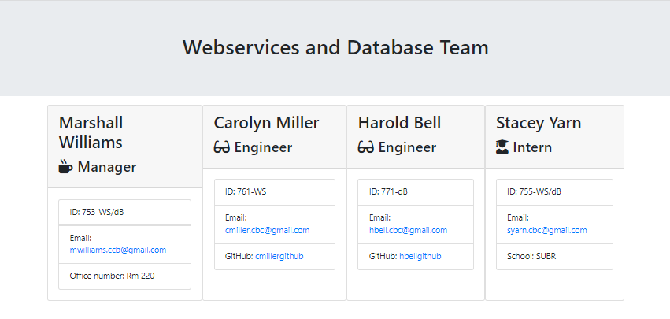Image resolution: width=670 pixels, height=319 pixels.
Task: Select the Harold Bell name heading
Action: tap(399, 123)
